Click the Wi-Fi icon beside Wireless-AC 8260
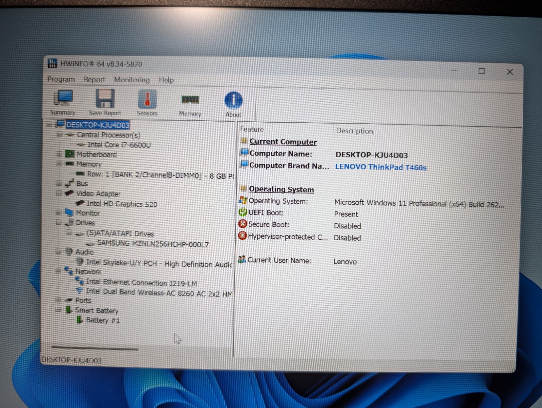The height and width of the screenshot is (408, 542). [x=79, y=290]
